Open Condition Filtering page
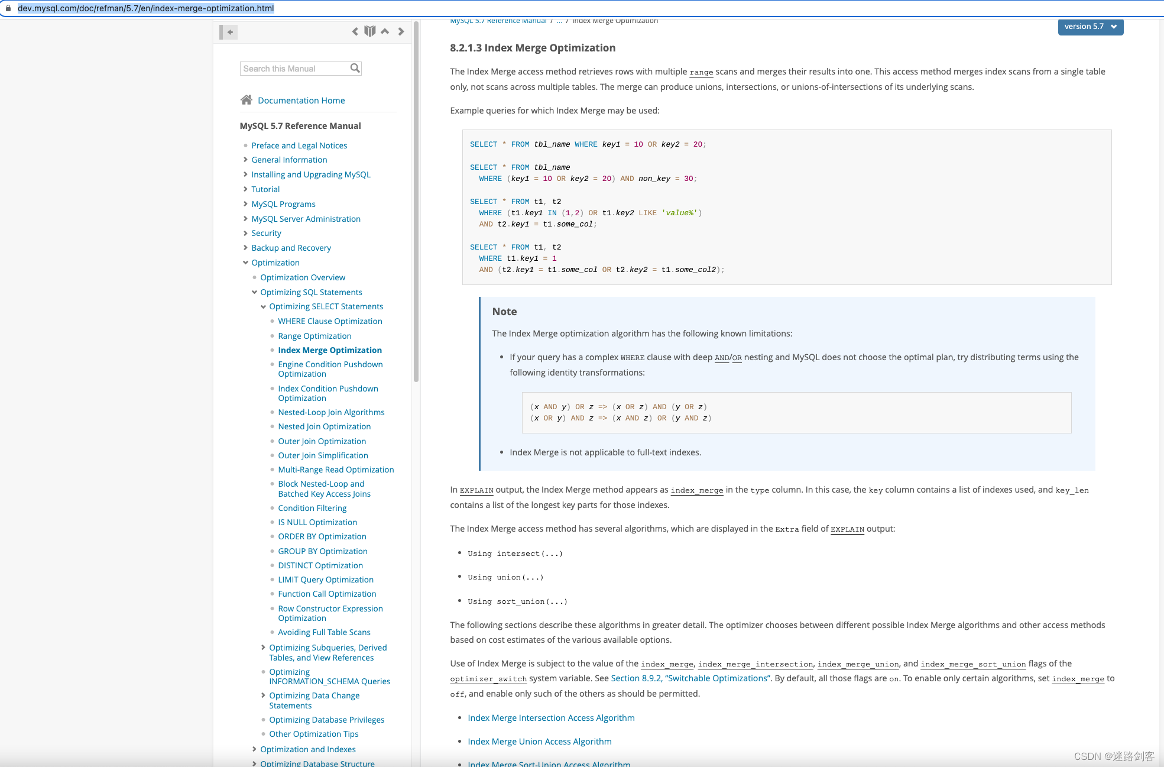1164x767 pixels. 312,508
